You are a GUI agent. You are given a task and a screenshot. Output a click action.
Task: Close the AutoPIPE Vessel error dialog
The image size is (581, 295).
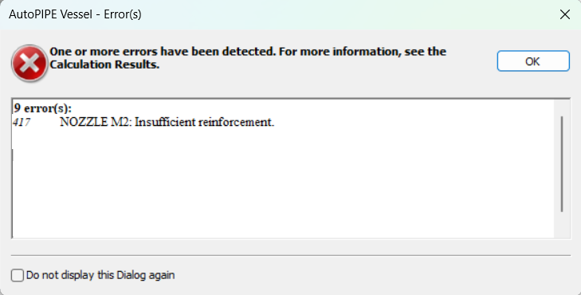565,14
